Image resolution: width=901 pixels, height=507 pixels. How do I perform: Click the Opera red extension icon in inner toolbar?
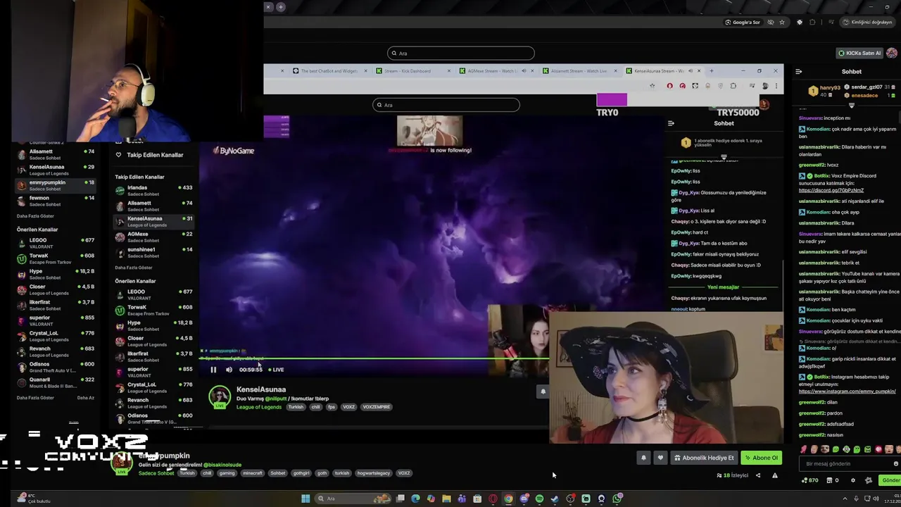pos(669,86)
